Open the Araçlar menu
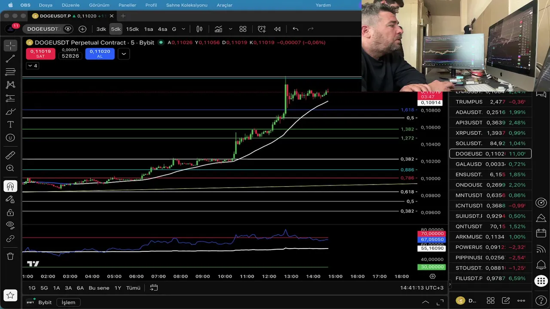The image size is (550, 309). (224, 5)
